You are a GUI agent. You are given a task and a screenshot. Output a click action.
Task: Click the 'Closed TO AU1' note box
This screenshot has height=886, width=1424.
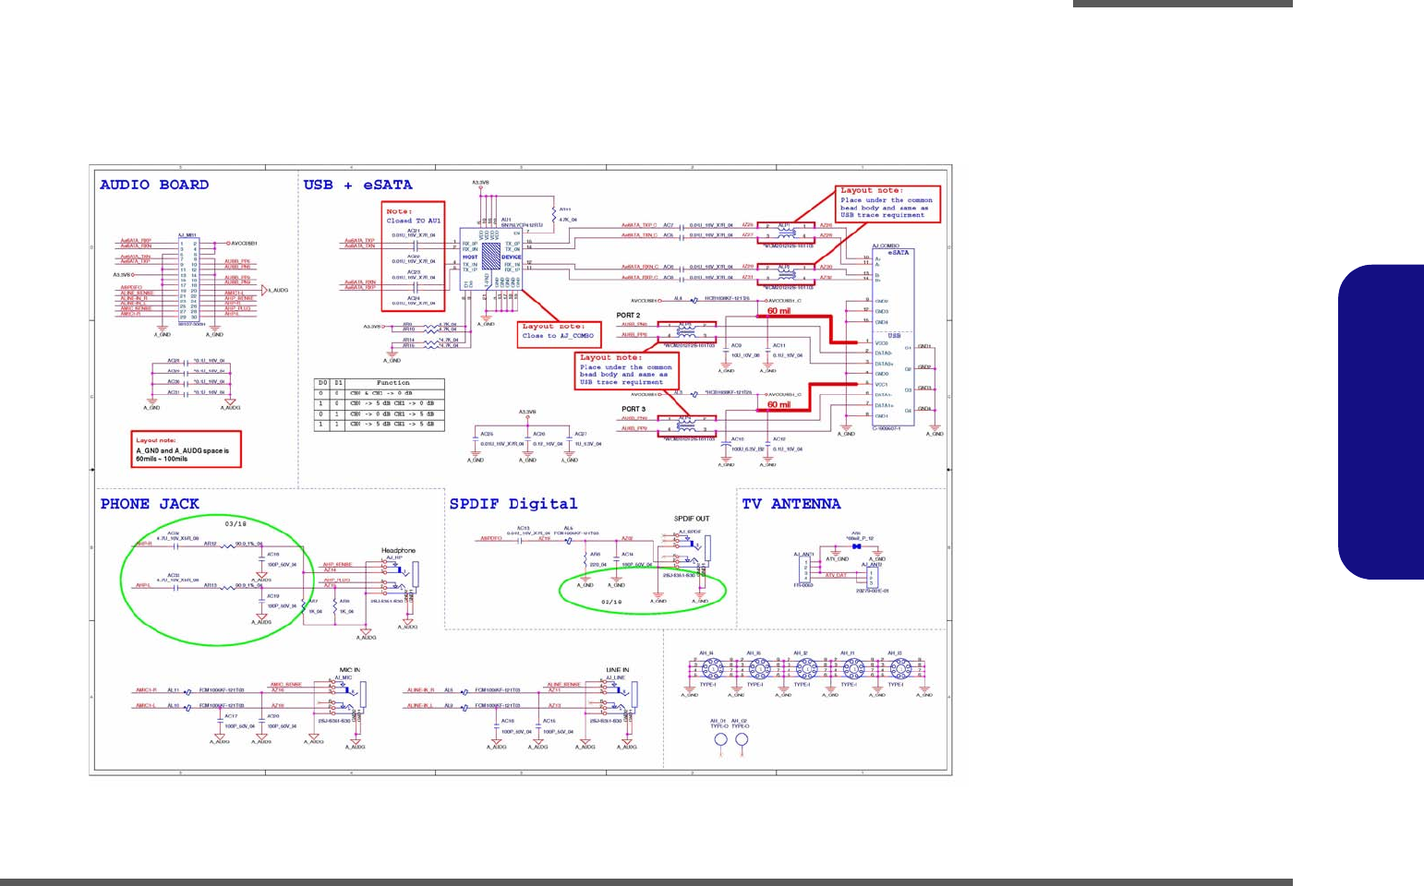coord(414,257)
